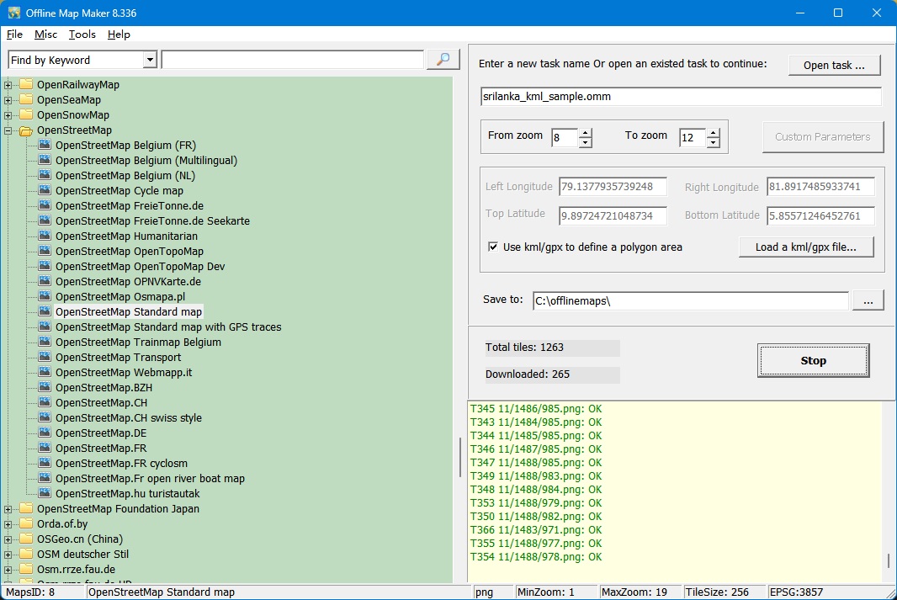897x600 pixels.
Task: Click the Orda.of.by folder icon
Action: point(26,524)
